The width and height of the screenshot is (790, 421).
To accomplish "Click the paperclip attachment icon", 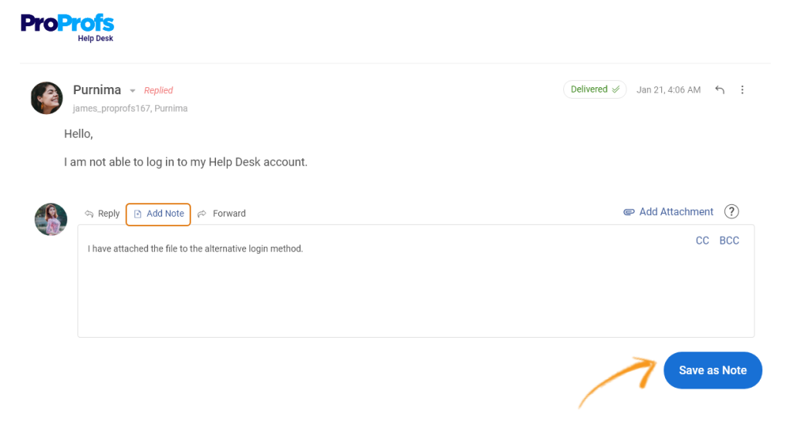I will [629, 212].
